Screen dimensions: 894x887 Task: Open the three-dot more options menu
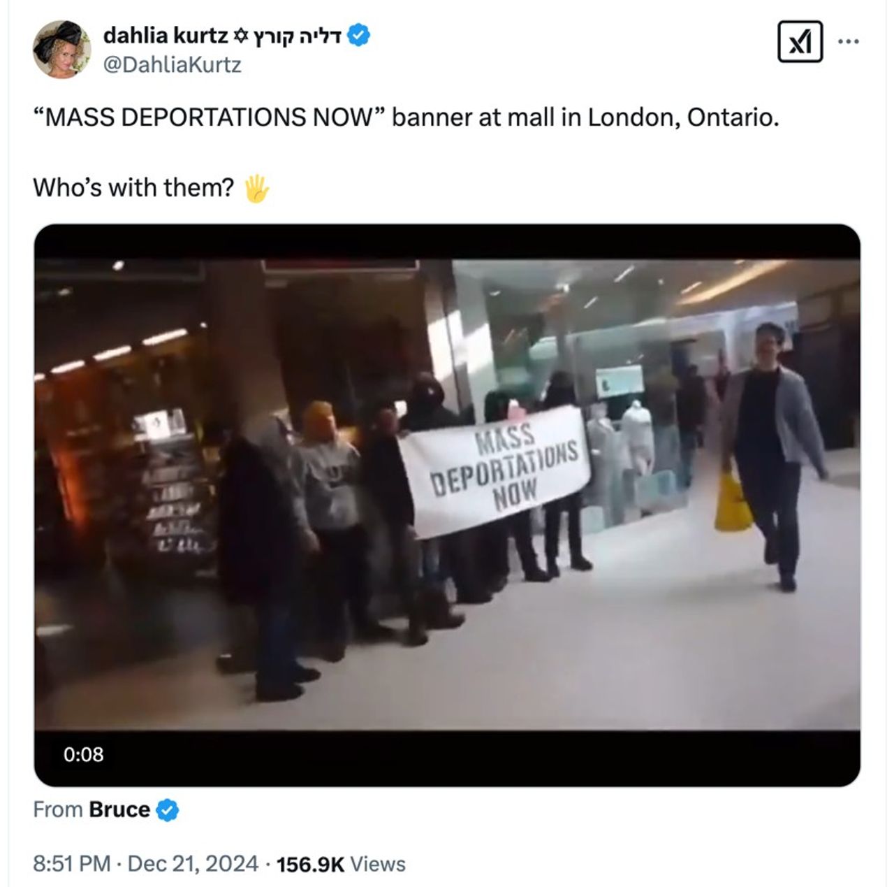849,42
